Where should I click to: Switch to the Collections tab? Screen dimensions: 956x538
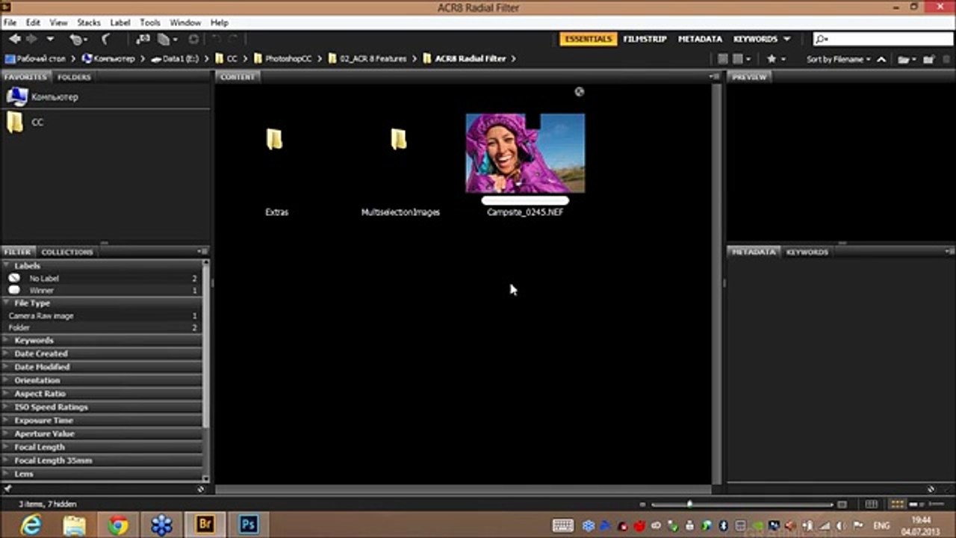67,252
